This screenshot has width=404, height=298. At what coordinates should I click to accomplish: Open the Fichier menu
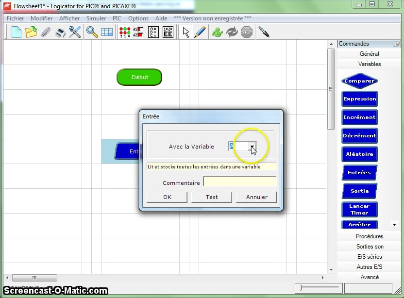point(15,18)
